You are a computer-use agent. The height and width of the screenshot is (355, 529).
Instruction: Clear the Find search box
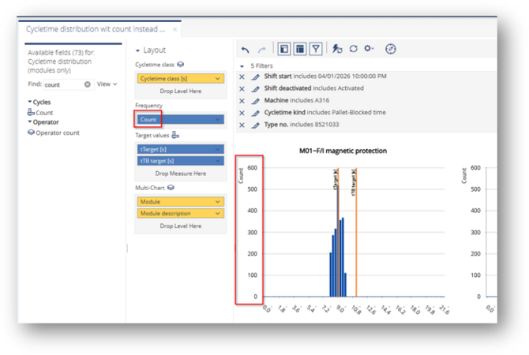88,84
